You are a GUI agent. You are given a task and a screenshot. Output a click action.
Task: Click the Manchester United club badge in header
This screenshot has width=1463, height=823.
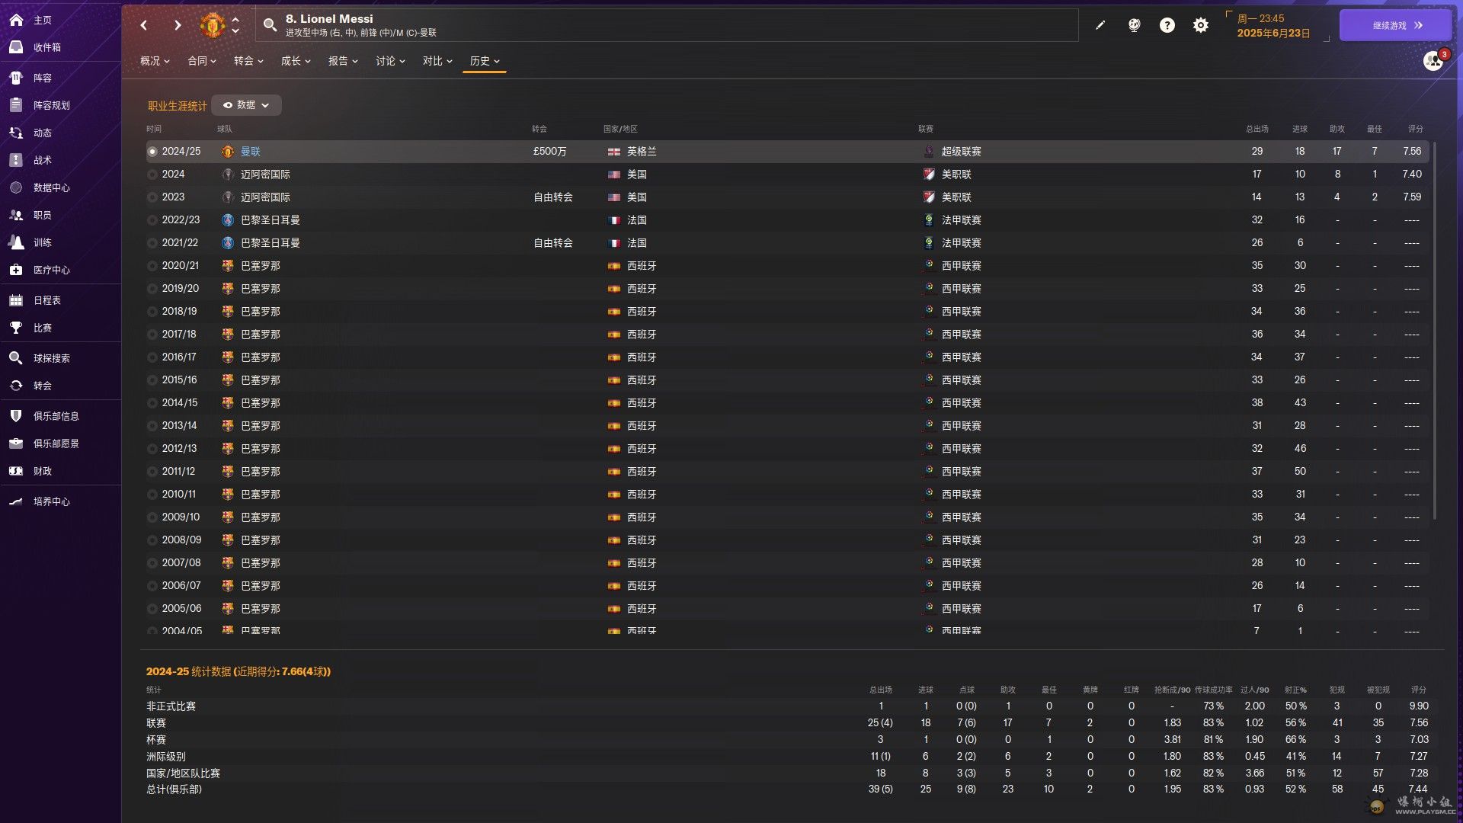(x=212, y=25)
